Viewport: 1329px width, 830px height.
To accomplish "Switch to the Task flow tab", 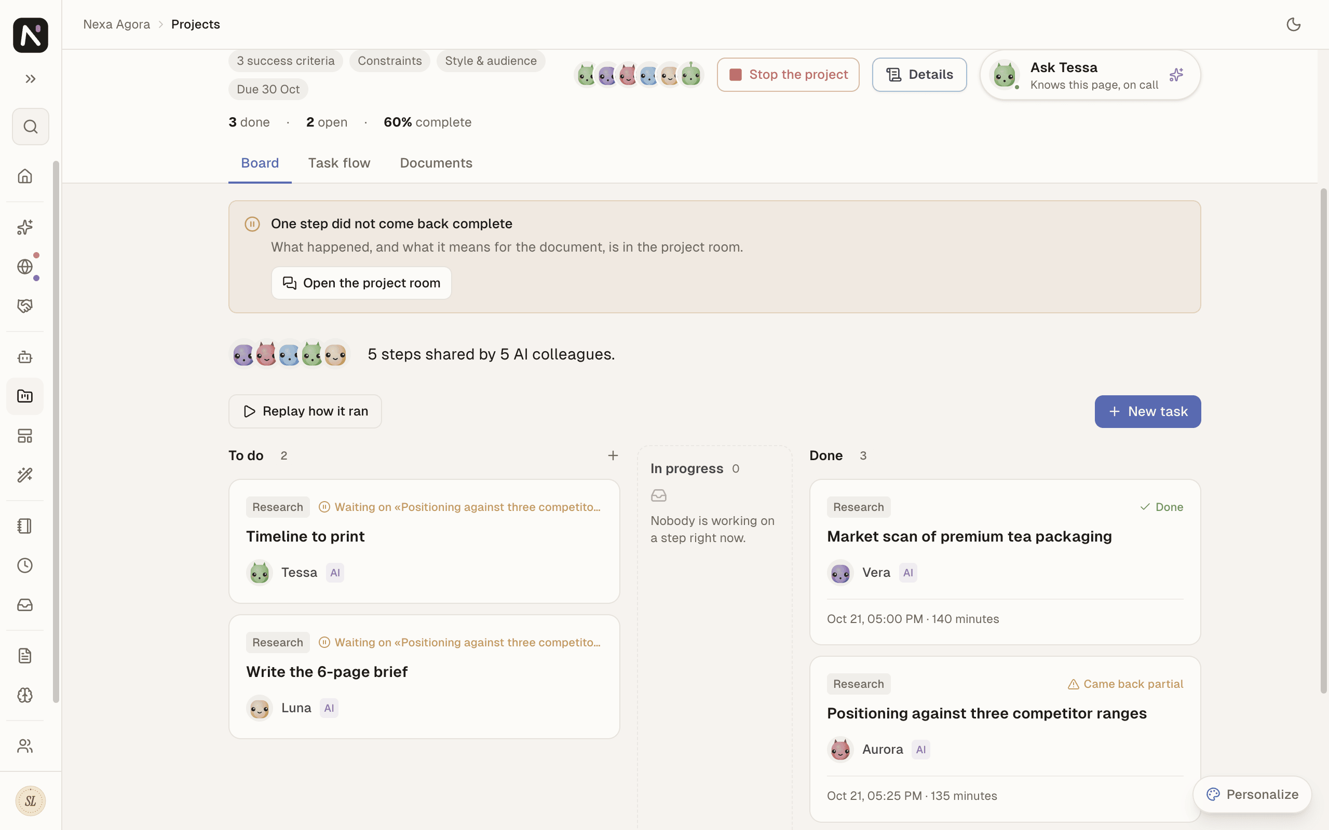I will point(339,163).
